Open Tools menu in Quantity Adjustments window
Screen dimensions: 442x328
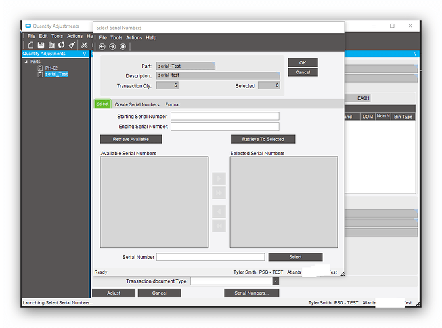click(57, 36)
